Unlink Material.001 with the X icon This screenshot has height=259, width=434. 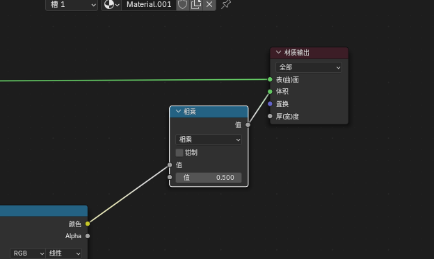pyautogui.click(x=209, y=4)
